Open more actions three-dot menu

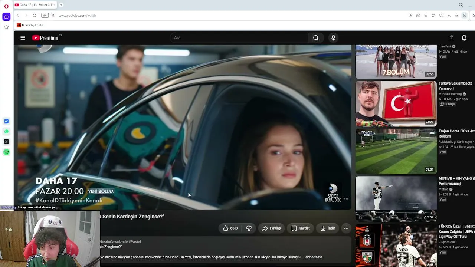346,228
